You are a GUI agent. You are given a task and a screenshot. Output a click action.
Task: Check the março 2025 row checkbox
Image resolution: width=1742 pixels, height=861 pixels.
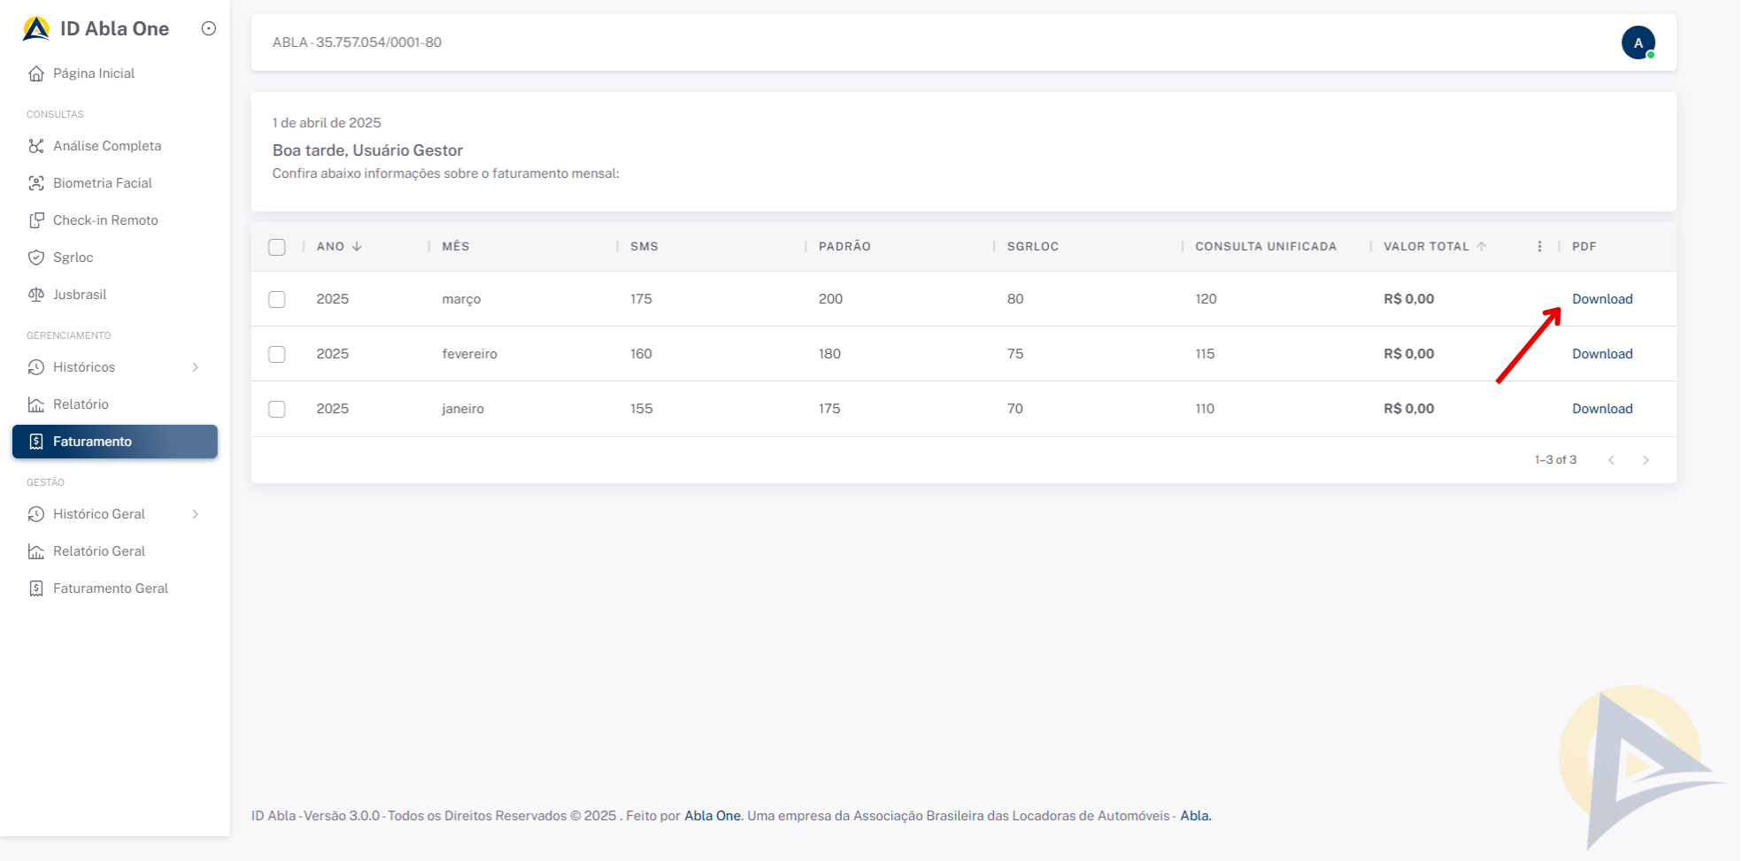tap(277, 299)
